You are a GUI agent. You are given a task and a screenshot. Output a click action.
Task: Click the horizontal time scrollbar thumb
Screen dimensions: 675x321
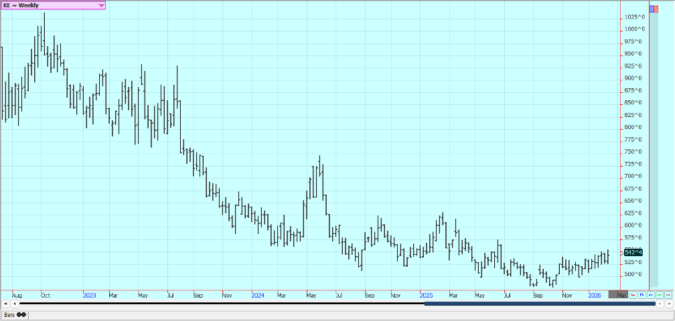539,304
